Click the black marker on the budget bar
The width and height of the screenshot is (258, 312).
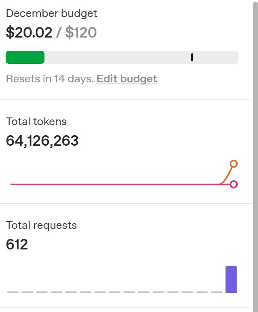tap(192, 57)
